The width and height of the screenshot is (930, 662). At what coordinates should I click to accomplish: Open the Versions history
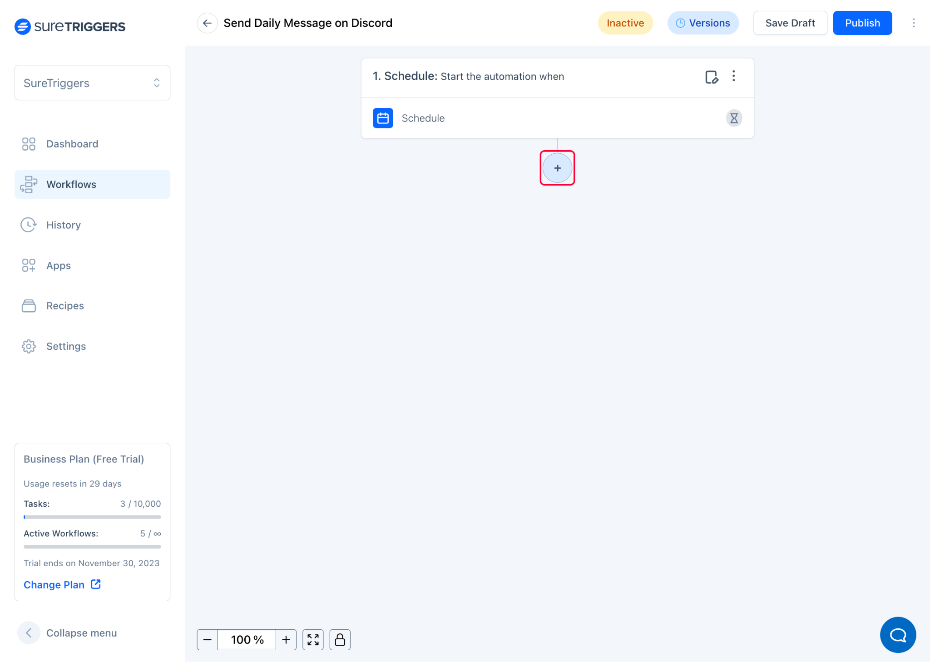[x=703, y=23]
